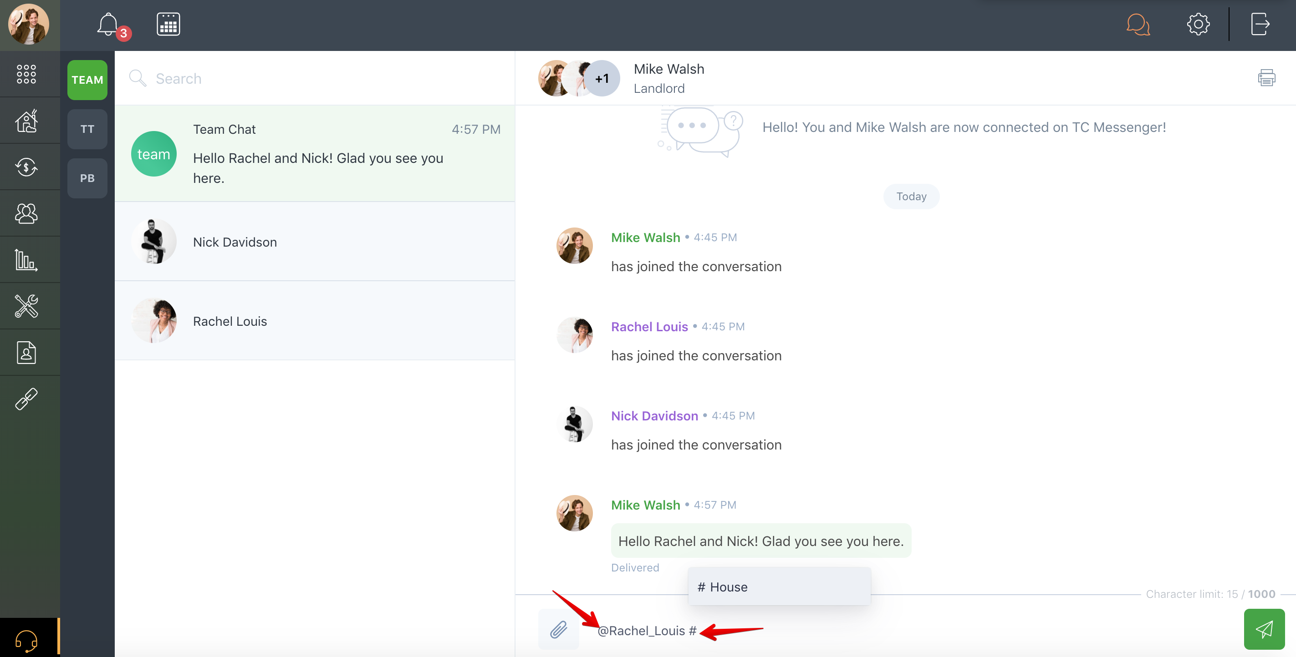
Task: Select the PB tab
Action: [x=87, y=178]
